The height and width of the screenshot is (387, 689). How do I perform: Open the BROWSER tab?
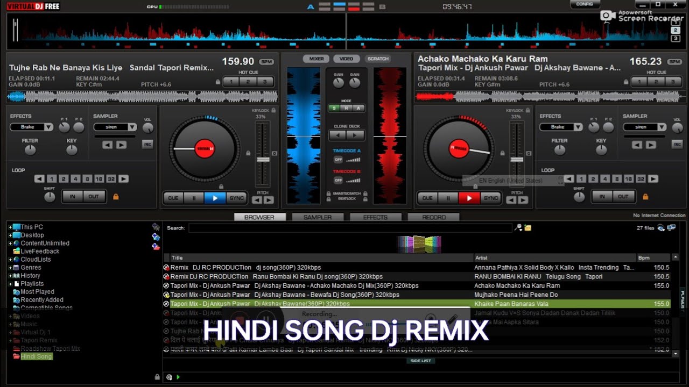tap(259, 217)
